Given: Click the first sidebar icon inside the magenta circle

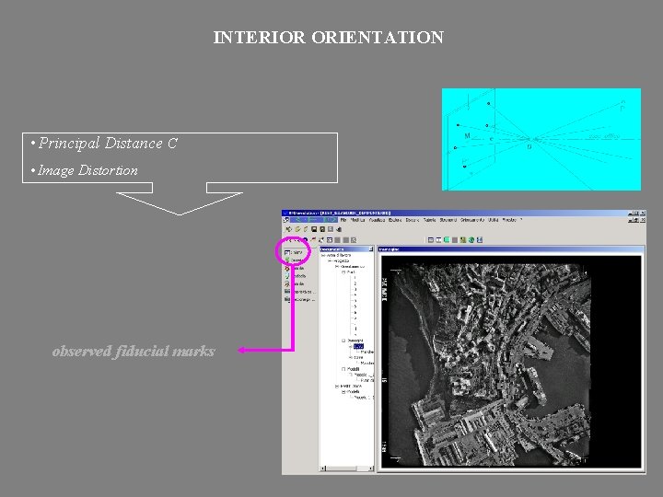Looking at the screenshot, I should click(x=287, y=252).
